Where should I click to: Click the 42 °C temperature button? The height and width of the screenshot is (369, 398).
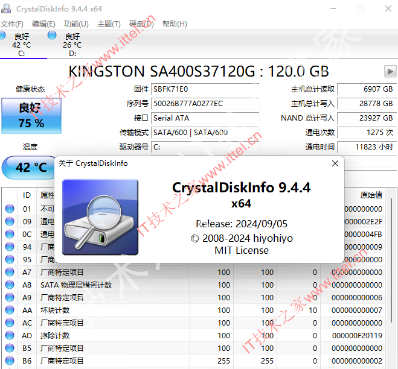(x=30, y=167)
